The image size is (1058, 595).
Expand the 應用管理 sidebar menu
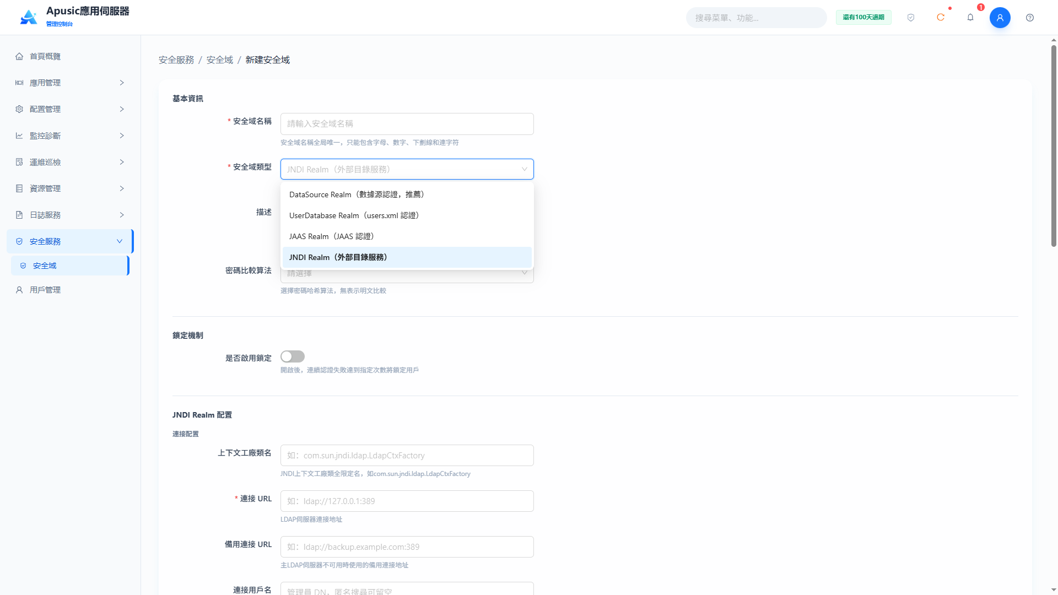70,83
